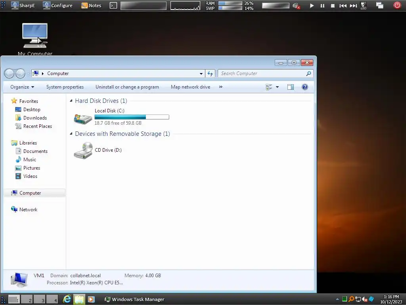Viewport: 406px width, 305px height.
Task: Switch to virtual desktop 2
Action: 27,299
